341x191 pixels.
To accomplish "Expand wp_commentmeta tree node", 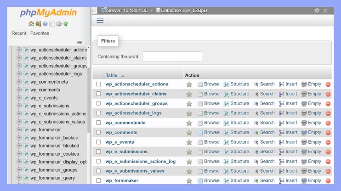I will click(x=19, y=82).
